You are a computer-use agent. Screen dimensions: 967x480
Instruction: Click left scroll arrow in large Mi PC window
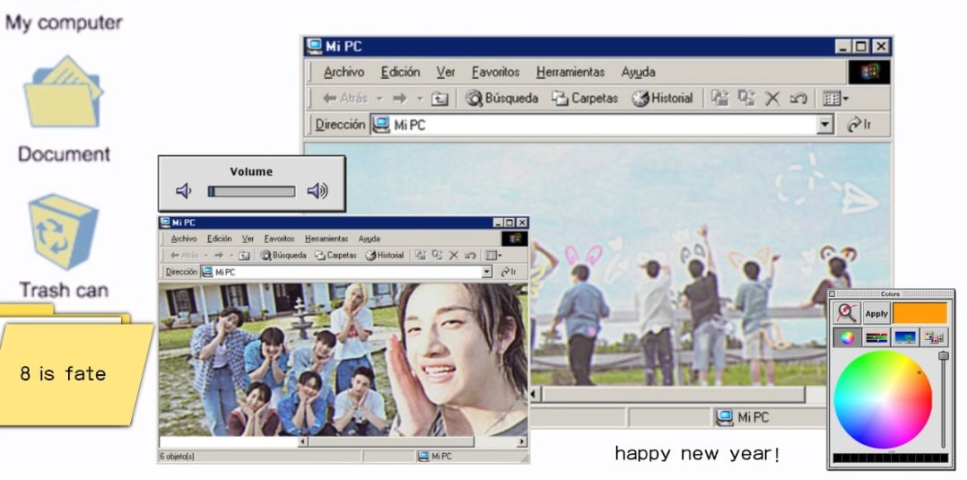536,394
